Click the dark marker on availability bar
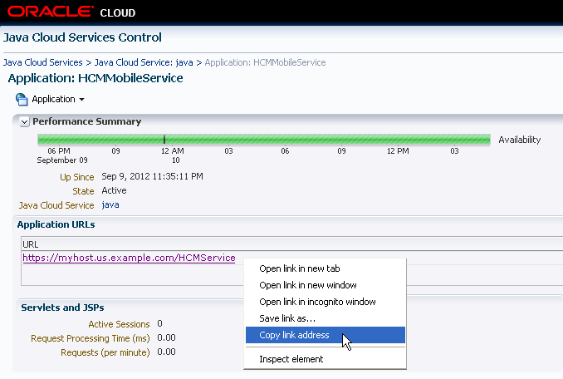The height and width of the screenshot is (379, 563). (164, 140)
